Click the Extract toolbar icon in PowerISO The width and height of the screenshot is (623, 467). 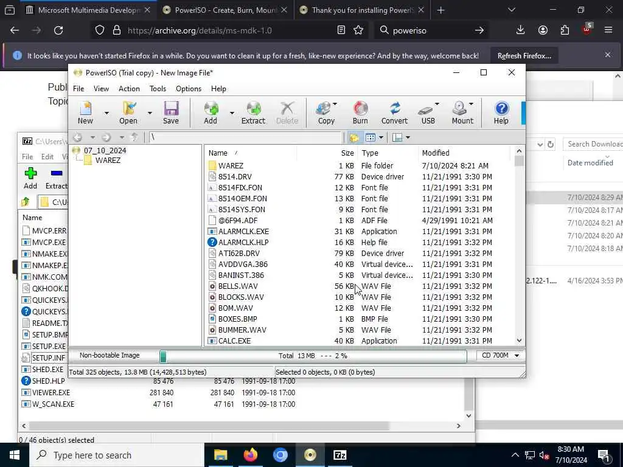click(x=253, y=112)
